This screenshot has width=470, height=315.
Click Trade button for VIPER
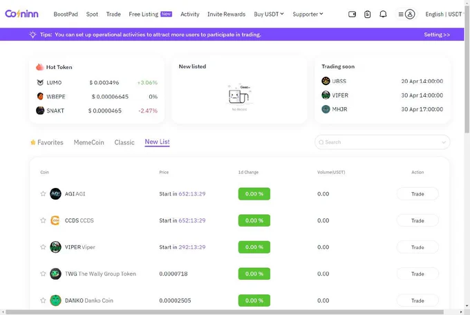(x=417, y=247)
